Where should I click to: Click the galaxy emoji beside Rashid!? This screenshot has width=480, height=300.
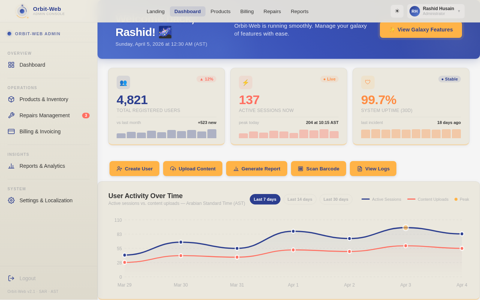165,32
